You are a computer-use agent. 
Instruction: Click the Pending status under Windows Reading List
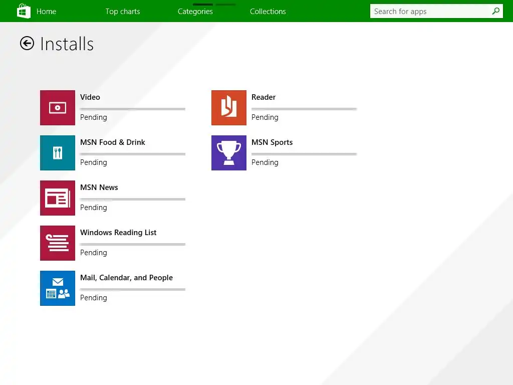94,253
